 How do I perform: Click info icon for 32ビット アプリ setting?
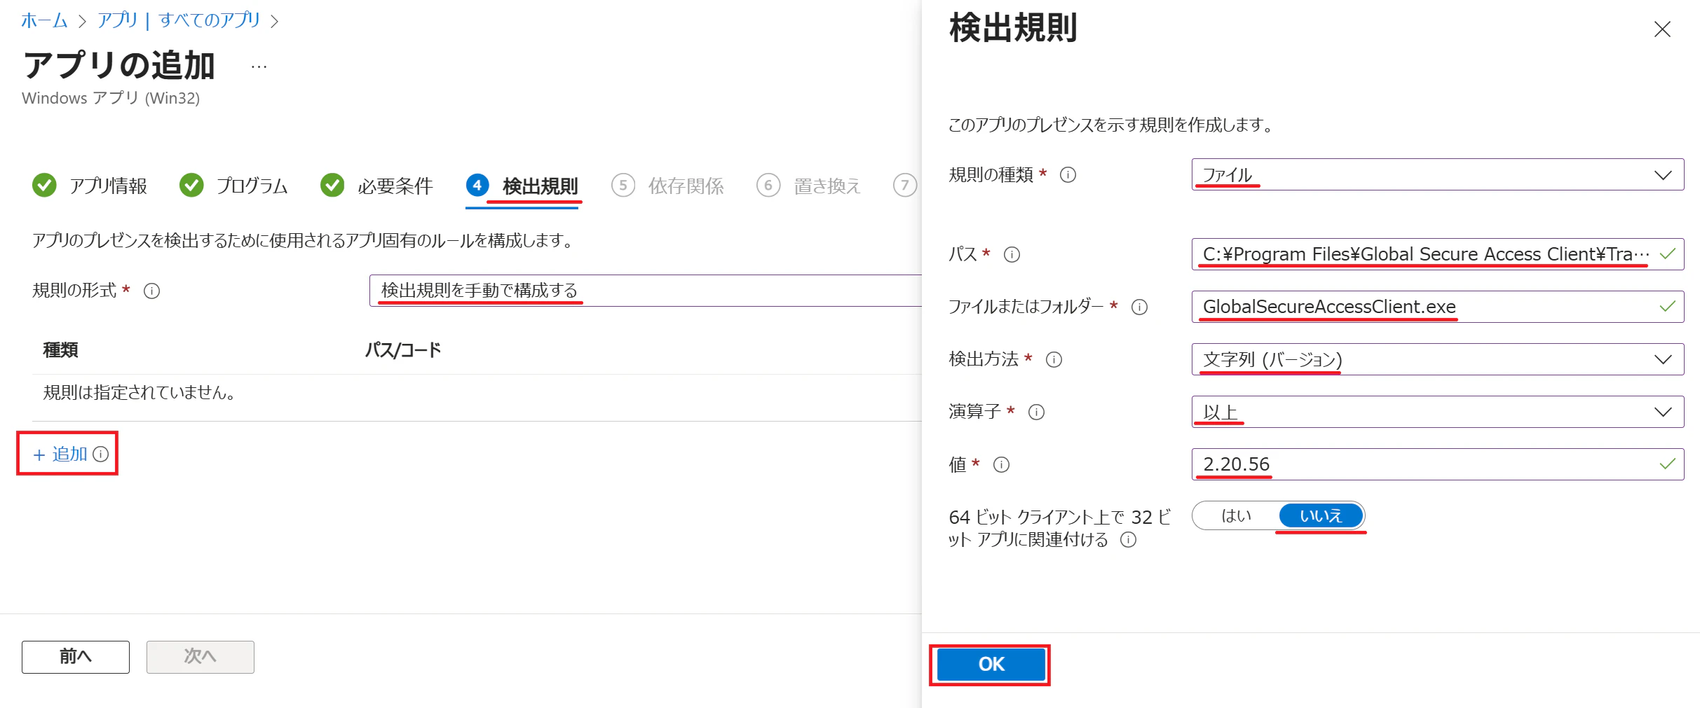click(x=1128, y=539)
